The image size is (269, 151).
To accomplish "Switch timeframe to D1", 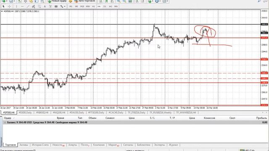I will point(105,6).
